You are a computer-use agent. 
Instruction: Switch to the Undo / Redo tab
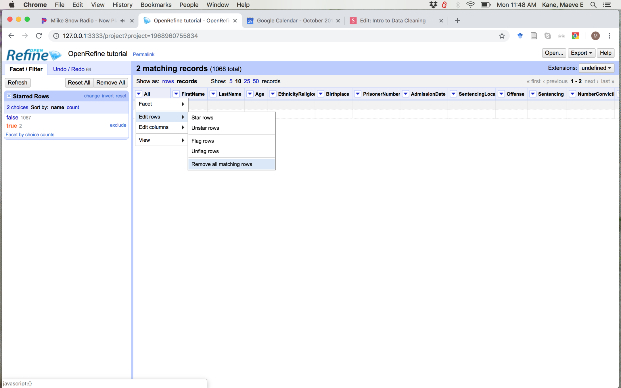(69, 69)
